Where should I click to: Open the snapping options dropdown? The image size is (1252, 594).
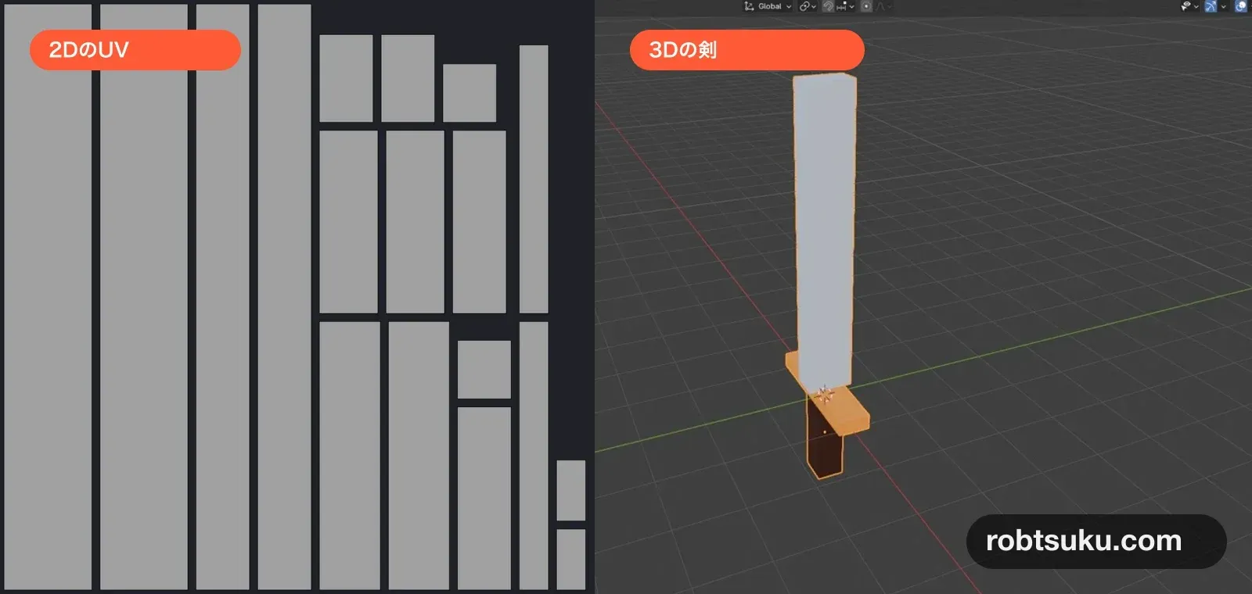point(846,6)
